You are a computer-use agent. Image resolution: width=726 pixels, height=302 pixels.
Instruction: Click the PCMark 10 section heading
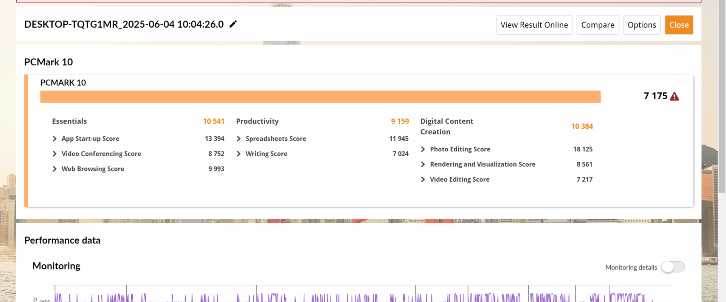pos(48,62)
